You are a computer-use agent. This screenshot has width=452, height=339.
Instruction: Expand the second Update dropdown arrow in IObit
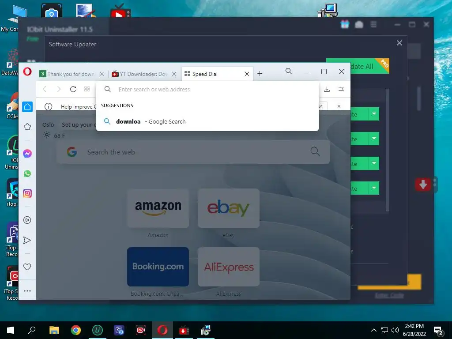(x=374, y=139)
